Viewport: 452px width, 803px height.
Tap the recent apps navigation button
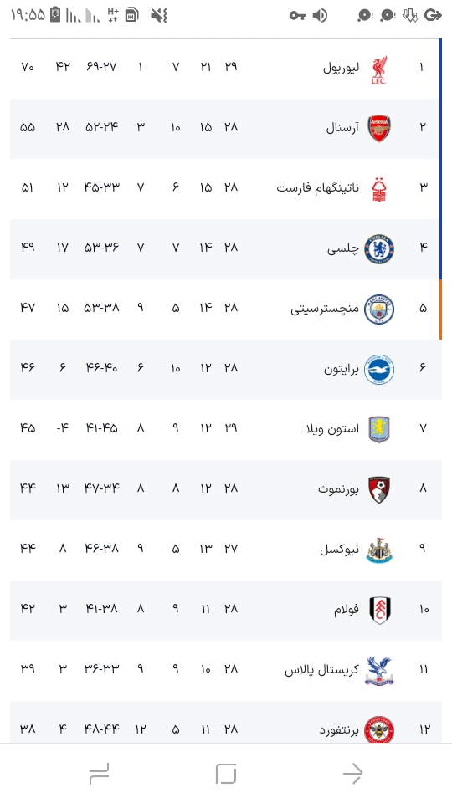click(99, 773)
